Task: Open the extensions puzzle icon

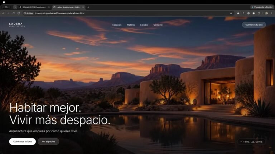Action: tap(259, 13)
